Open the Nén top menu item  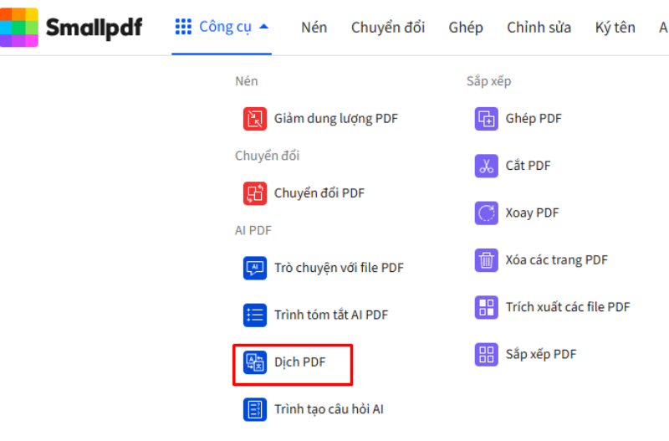click(314, 28)
